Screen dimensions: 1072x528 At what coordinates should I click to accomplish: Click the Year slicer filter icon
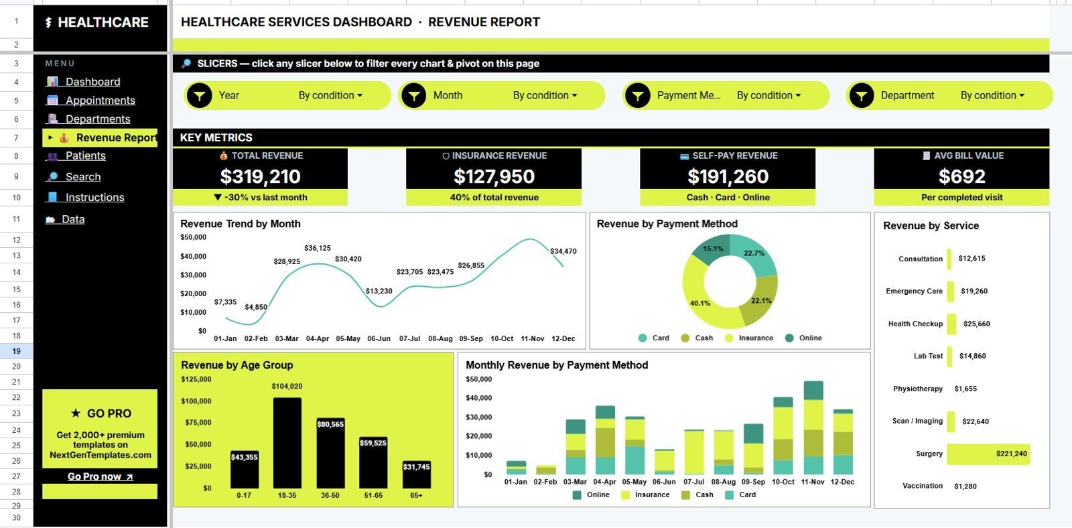200,96
